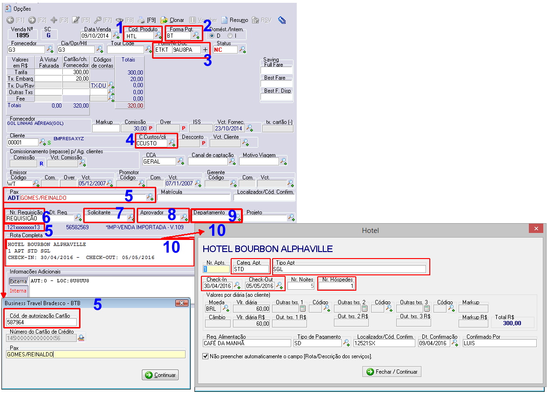Open the Opções menu

(x=18, y=9)
